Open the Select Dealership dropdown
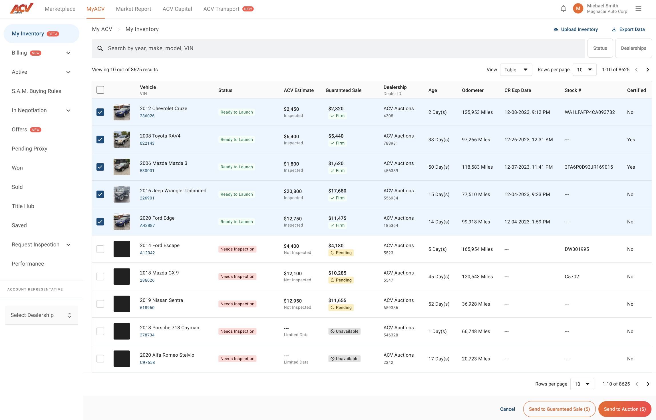 point(41,315)
